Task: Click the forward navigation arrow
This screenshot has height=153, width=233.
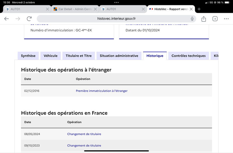Action: pyautogui.click(x=18, y=19)
